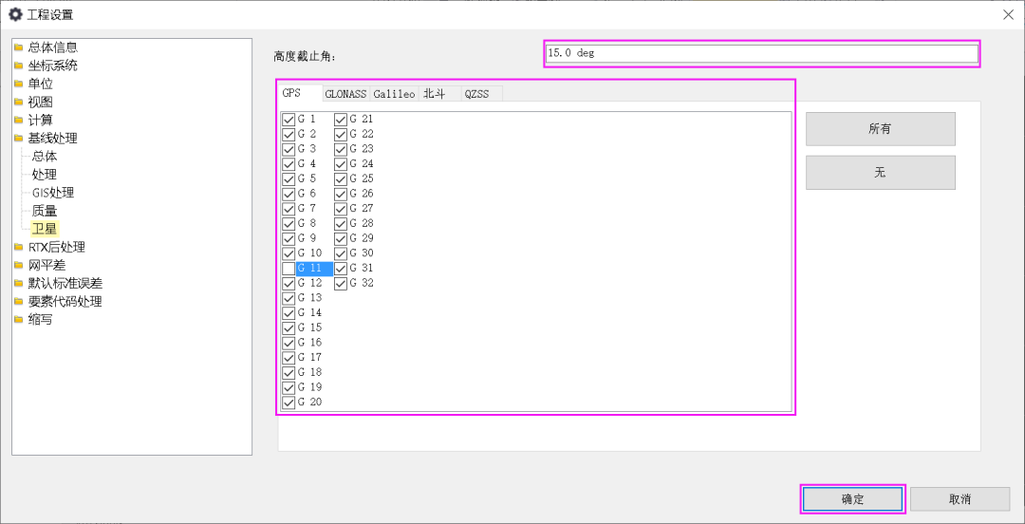Collapse the 基线处理 tree node
The height and width of the screenshot is (524, 1025).
coord(53,138)
